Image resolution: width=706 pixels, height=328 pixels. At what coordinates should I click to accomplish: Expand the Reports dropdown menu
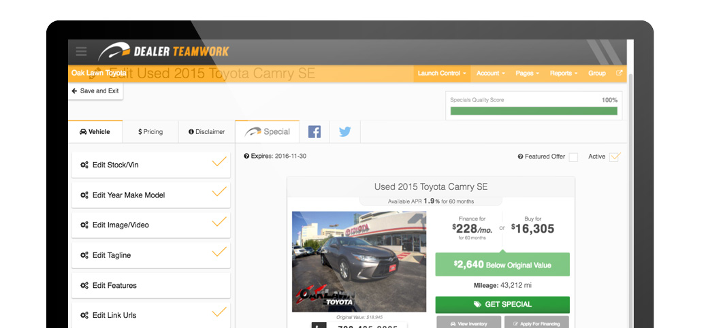[x=563, y=73]
